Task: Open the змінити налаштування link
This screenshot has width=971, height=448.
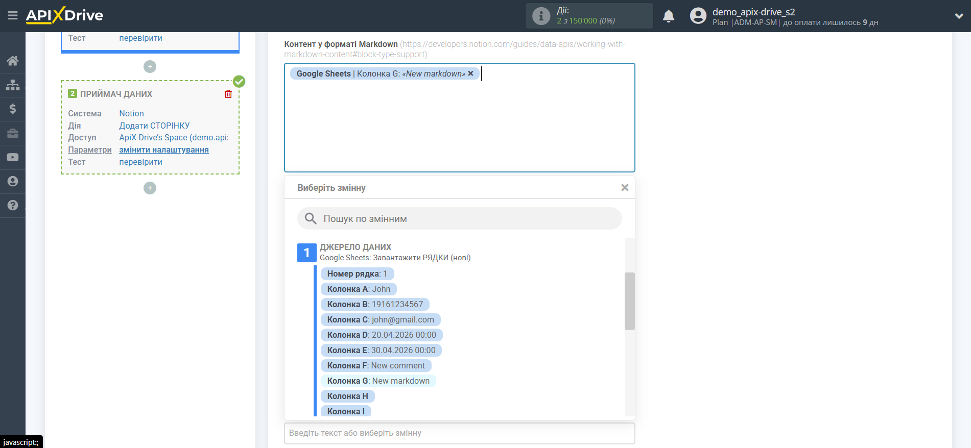Action: coord(164,150)
